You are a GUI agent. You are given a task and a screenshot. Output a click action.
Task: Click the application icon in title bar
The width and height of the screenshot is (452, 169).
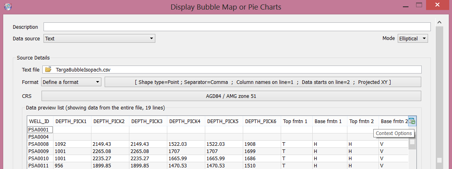pos(7,7)
